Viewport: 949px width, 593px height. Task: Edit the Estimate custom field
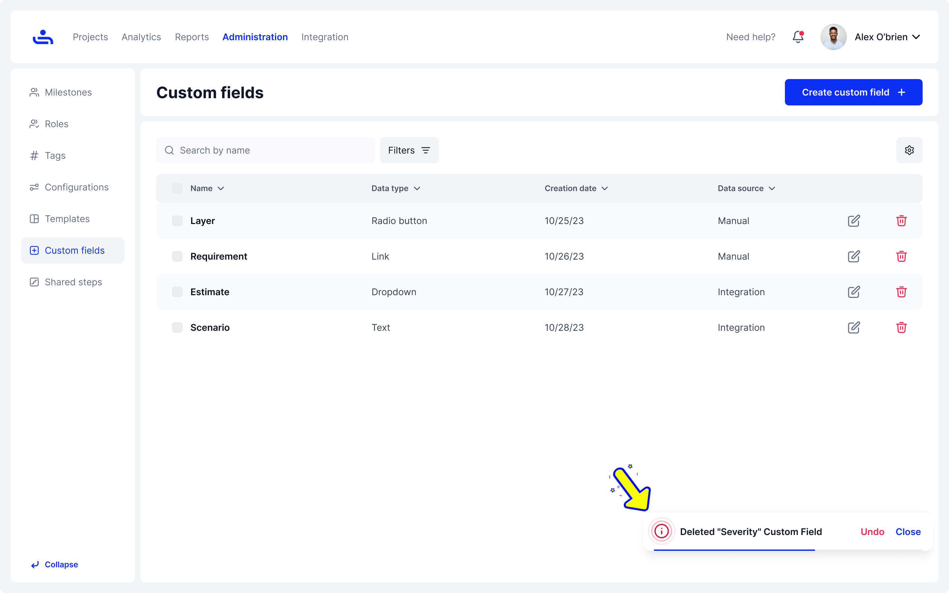tap(854, 292)
